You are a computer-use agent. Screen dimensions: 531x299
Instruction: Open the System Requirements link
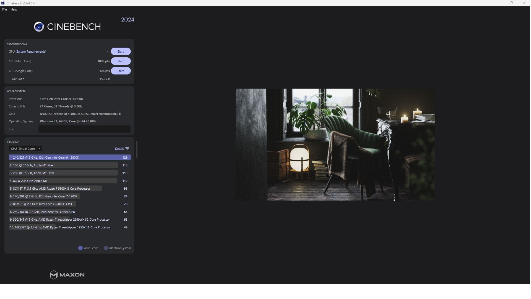pyautogui.click(x=31, y=51)
